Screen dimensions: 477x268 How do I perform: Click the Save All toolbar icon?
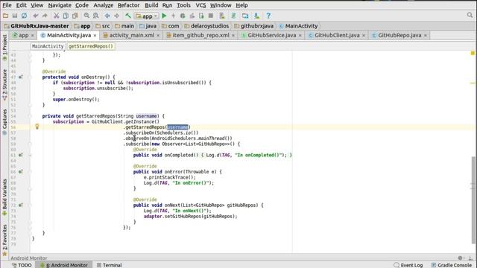tap(15, 16)
